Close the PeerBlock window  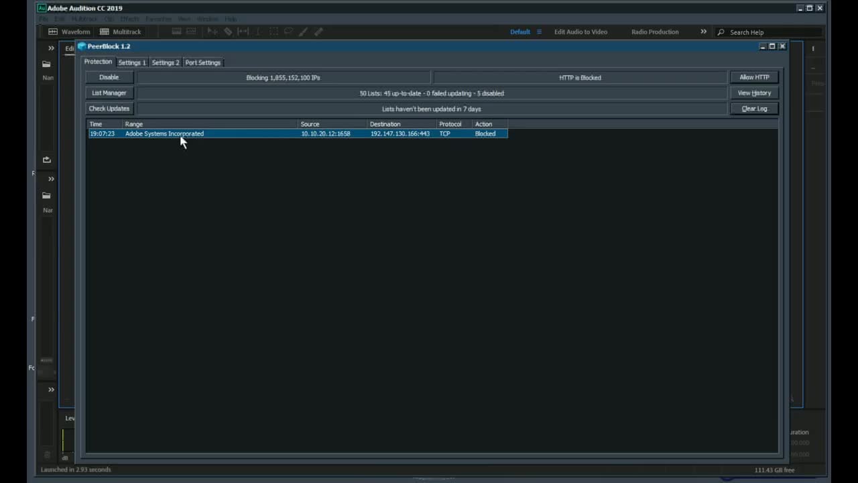pos(782,46)
